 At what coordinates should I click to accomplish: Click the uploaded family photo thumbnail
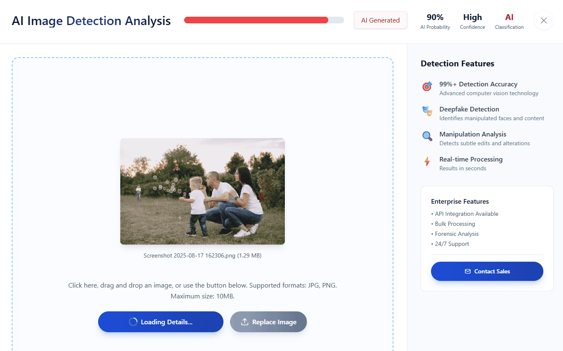203,191
